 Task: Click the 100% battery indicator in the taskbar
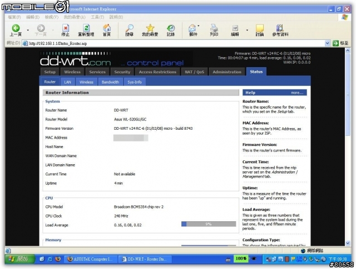point(241,258)
